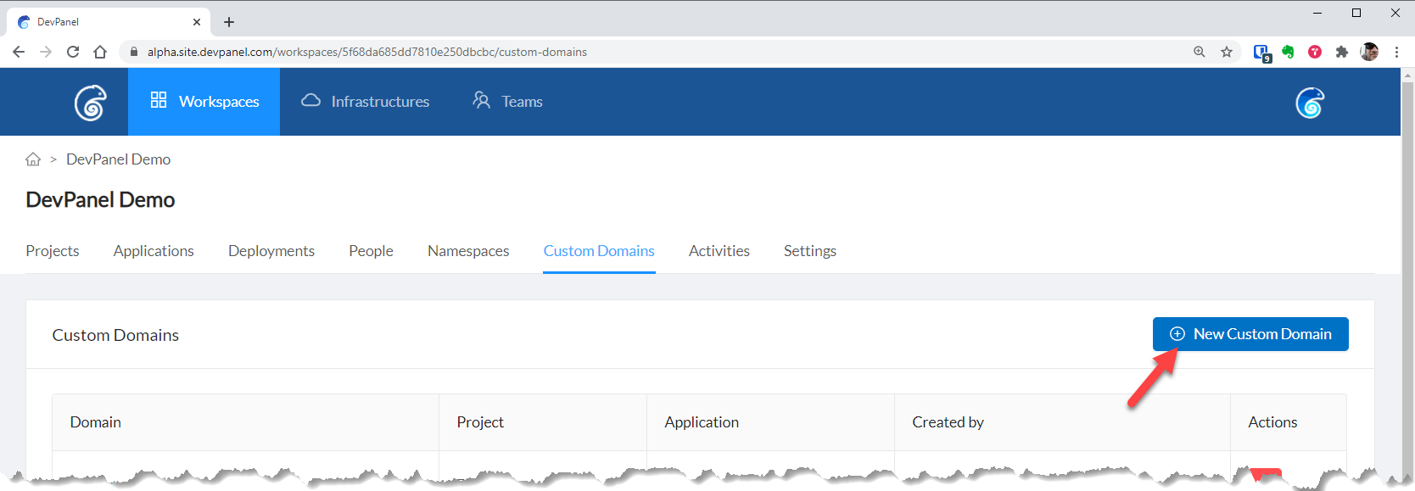This screenshot has height=491, width=1415.
Task: Click the home icon in breadcrumb
Action: point(33,159)
